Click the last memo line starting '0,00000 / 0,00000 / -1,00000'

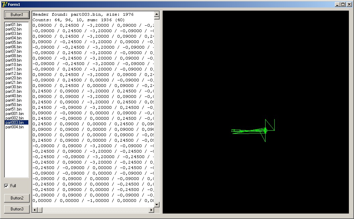click(x=93, y=201)
